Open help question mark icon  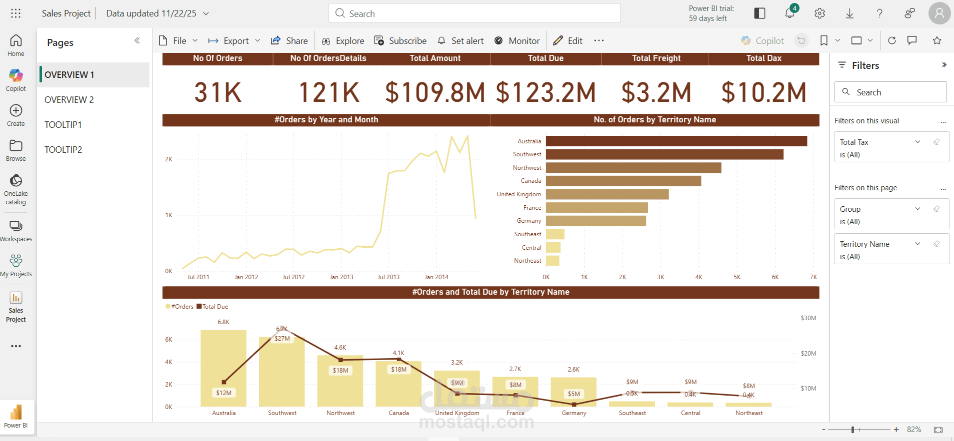click(879, 13)
